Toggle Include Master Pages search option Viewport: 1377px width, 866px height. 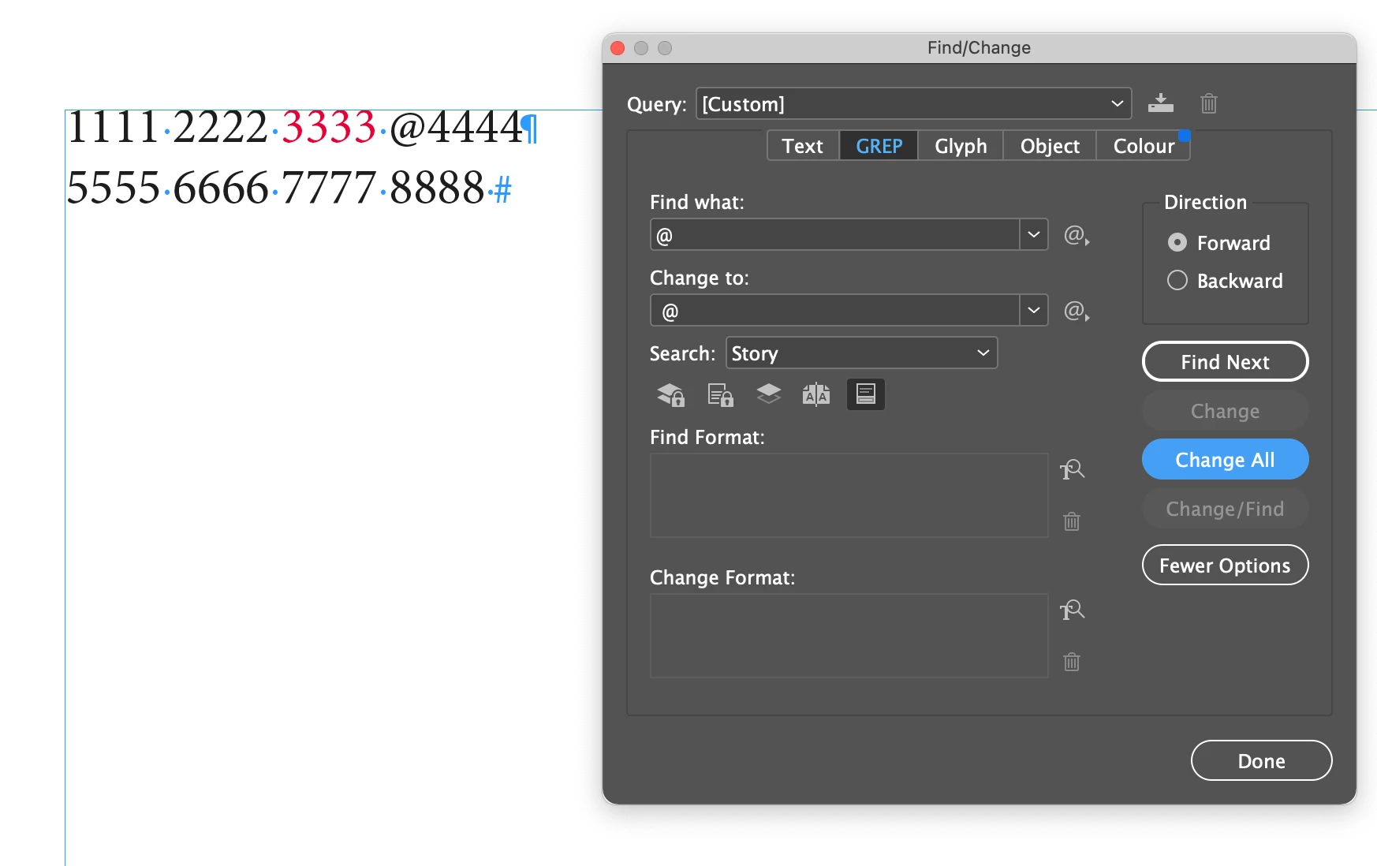[x=816, y=394]
